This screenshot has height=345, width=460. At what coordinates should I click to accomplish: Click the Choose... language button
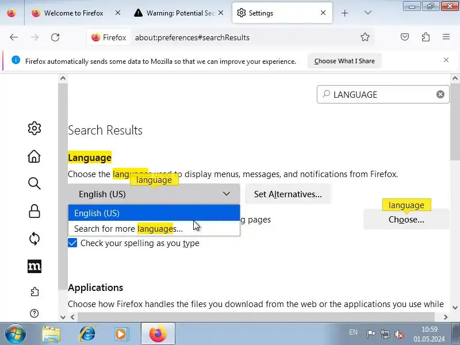coord(406,220)
